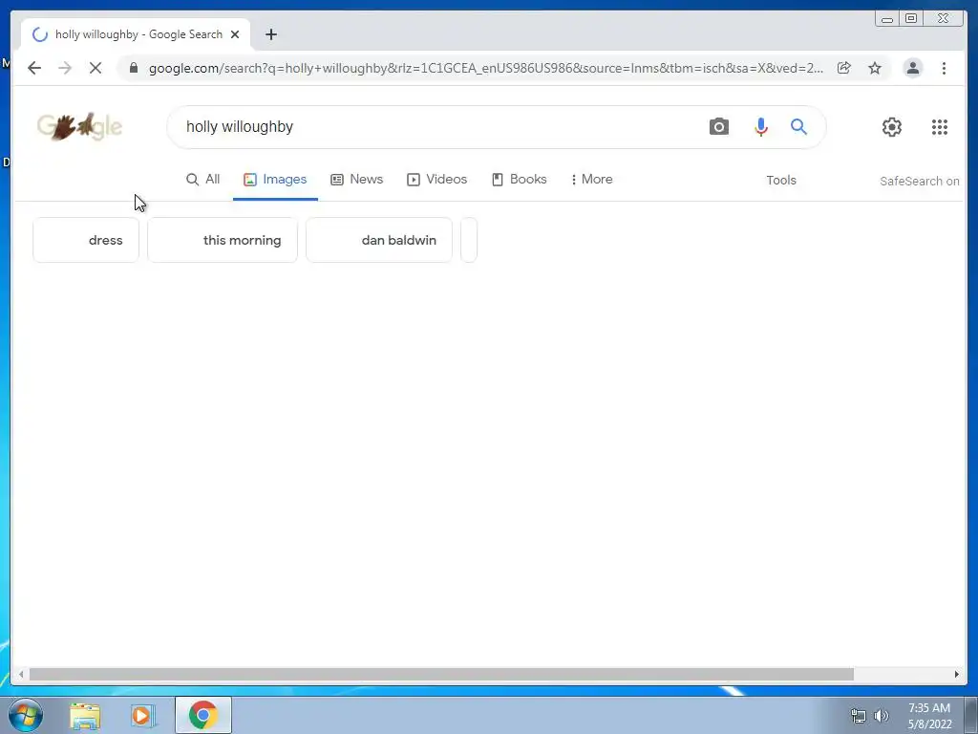Filter images by dress chip
This screenshot has height=734, width=978.
click(x=86, y=240)
